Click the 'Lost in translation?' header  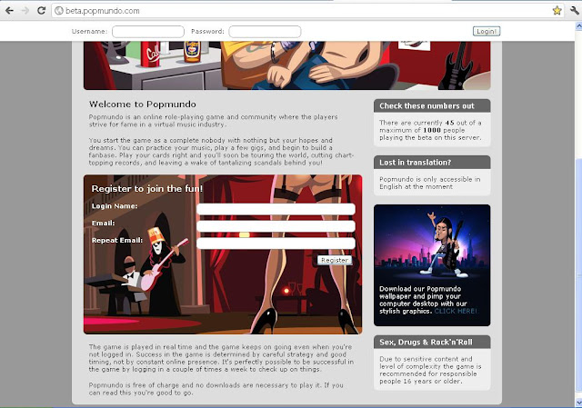pos(432,162)
